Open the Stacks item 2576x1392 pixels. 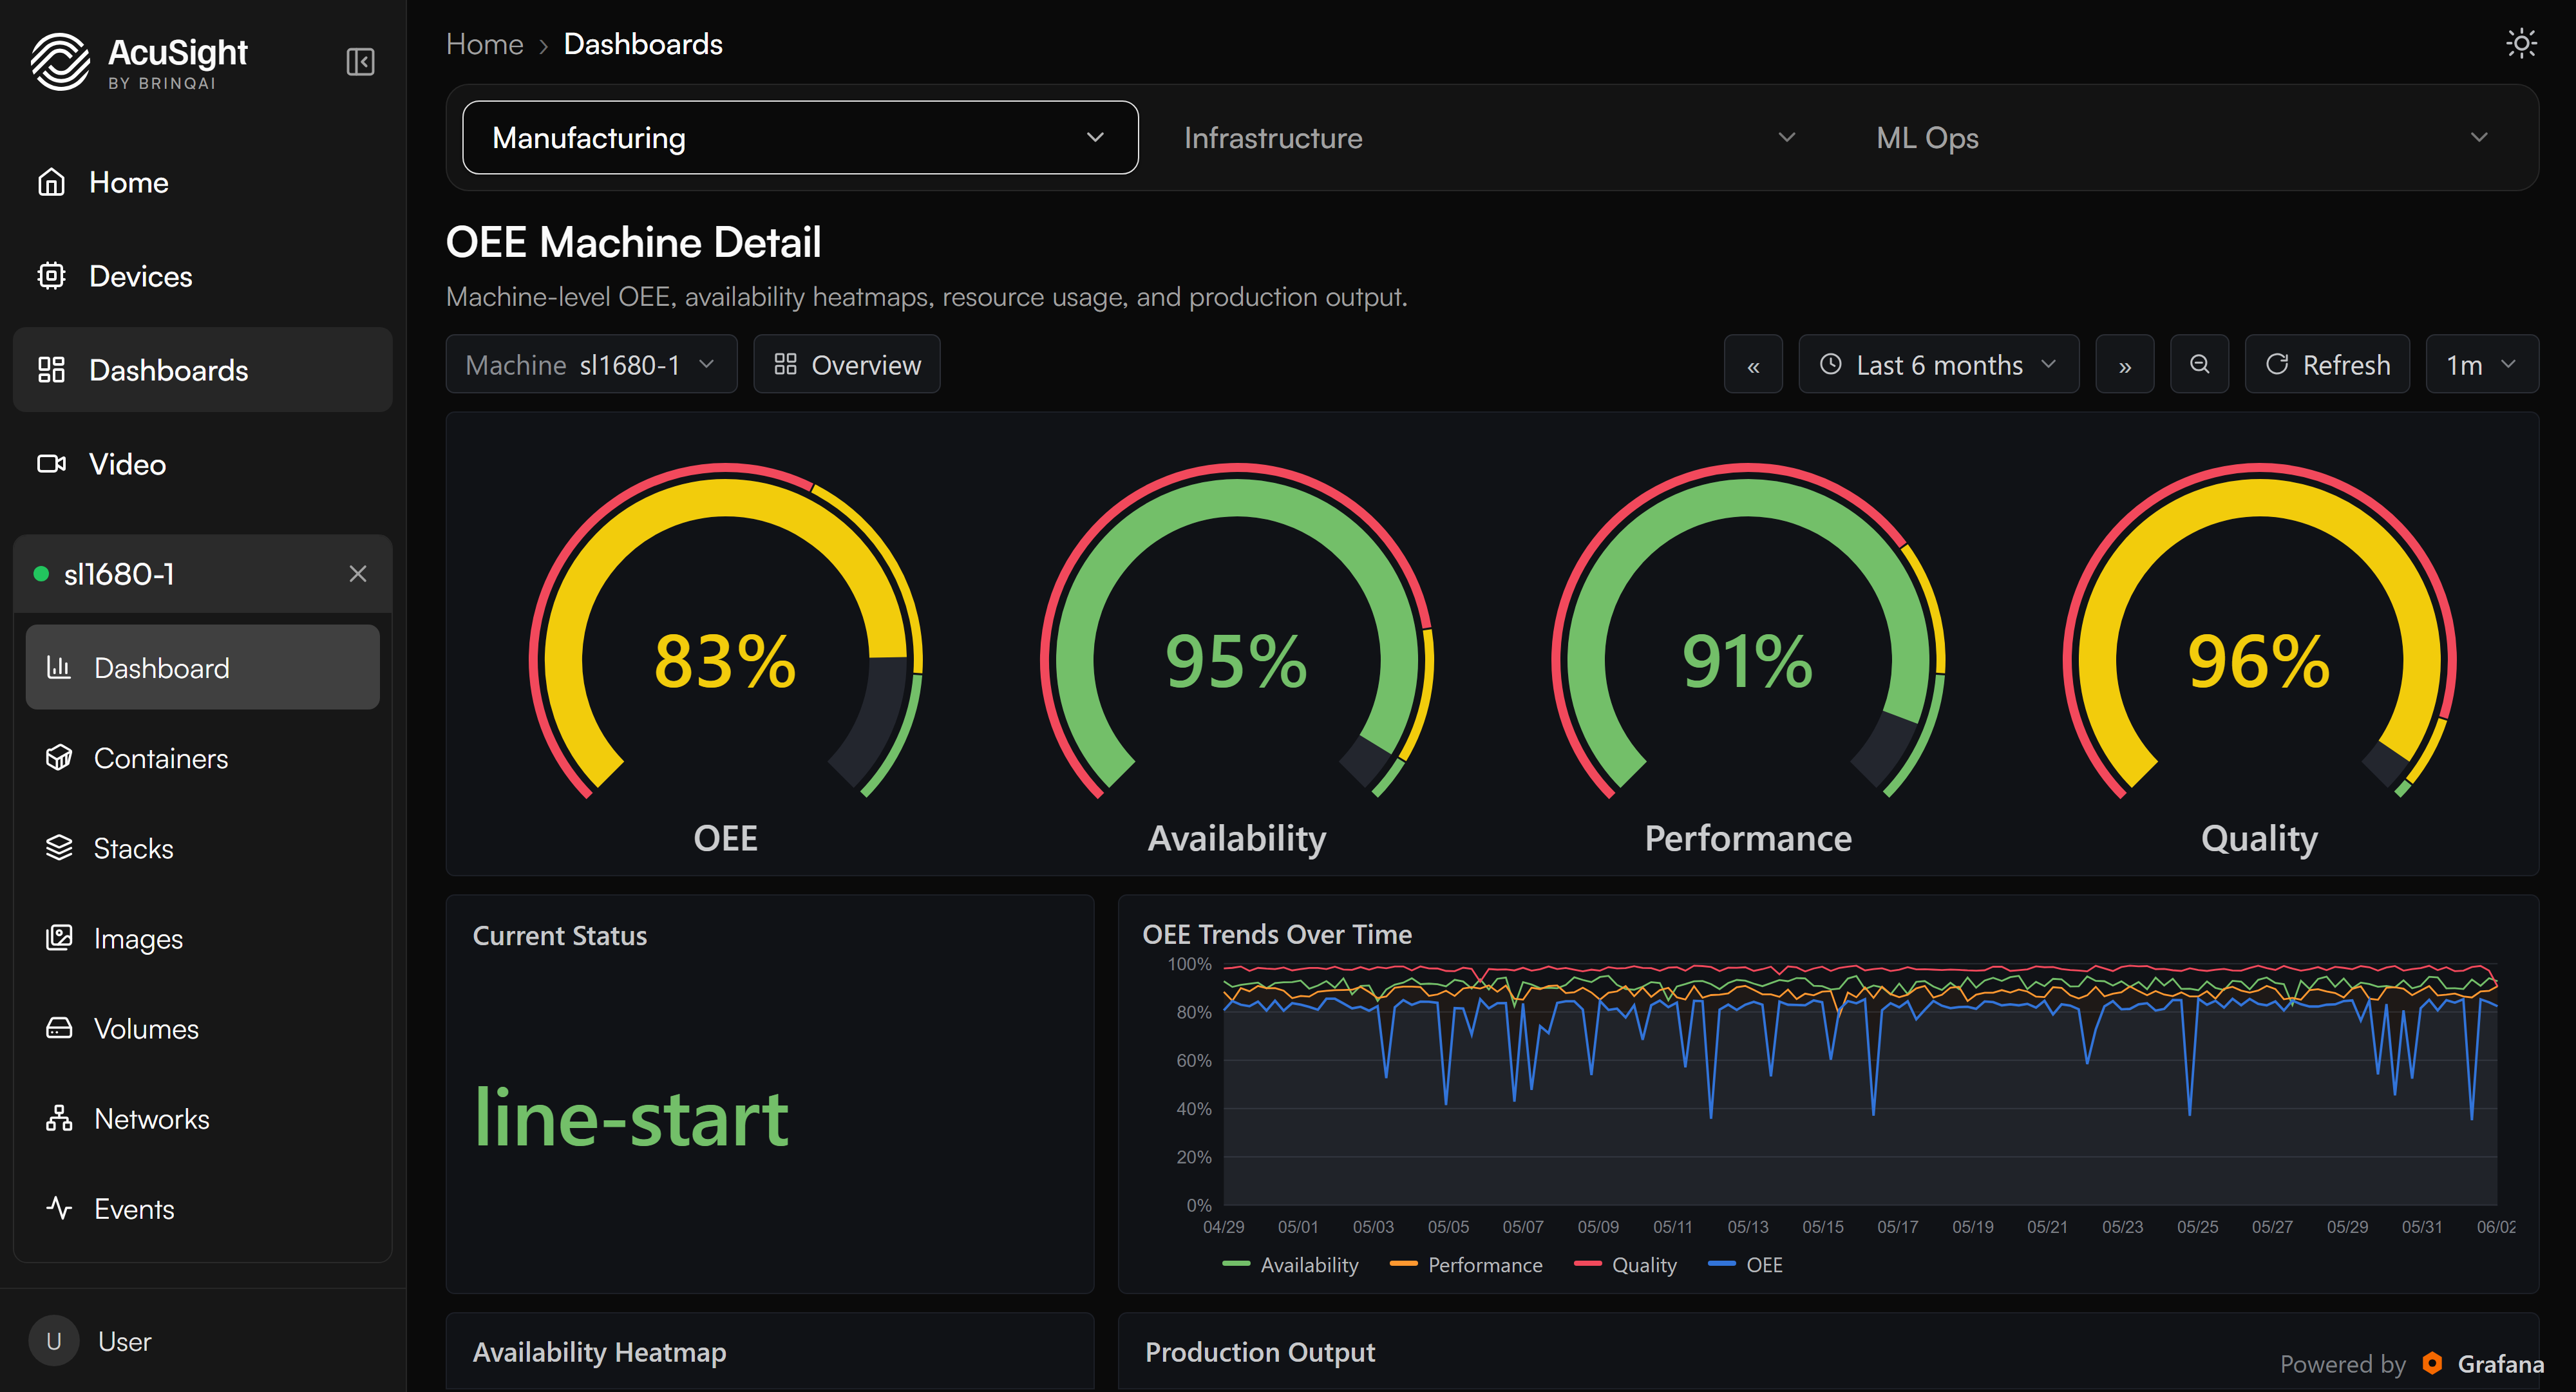(203, 848)
